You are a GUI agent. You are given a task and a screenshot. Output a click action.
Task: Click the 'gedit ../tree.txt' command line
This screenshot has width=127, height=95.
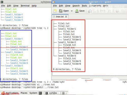coord(29,87)
